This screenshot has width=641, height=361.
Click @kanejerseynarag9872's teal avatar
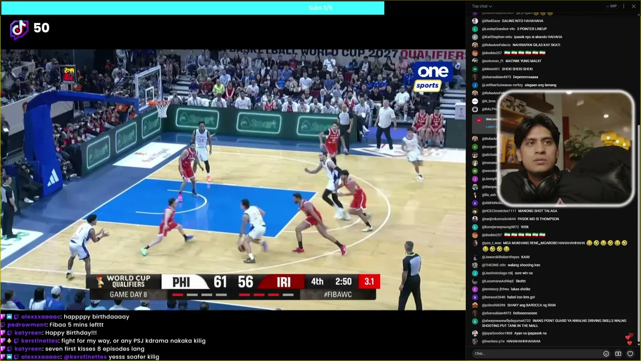[475, 227]
